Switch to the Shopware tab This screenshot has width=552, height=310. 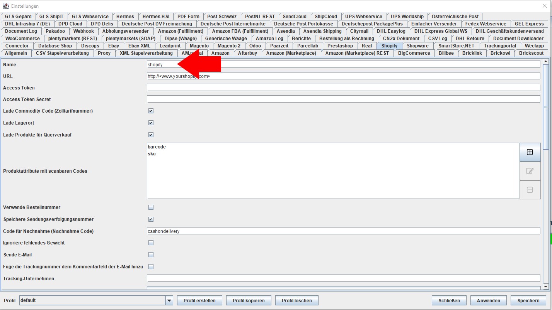coord(418,46)
